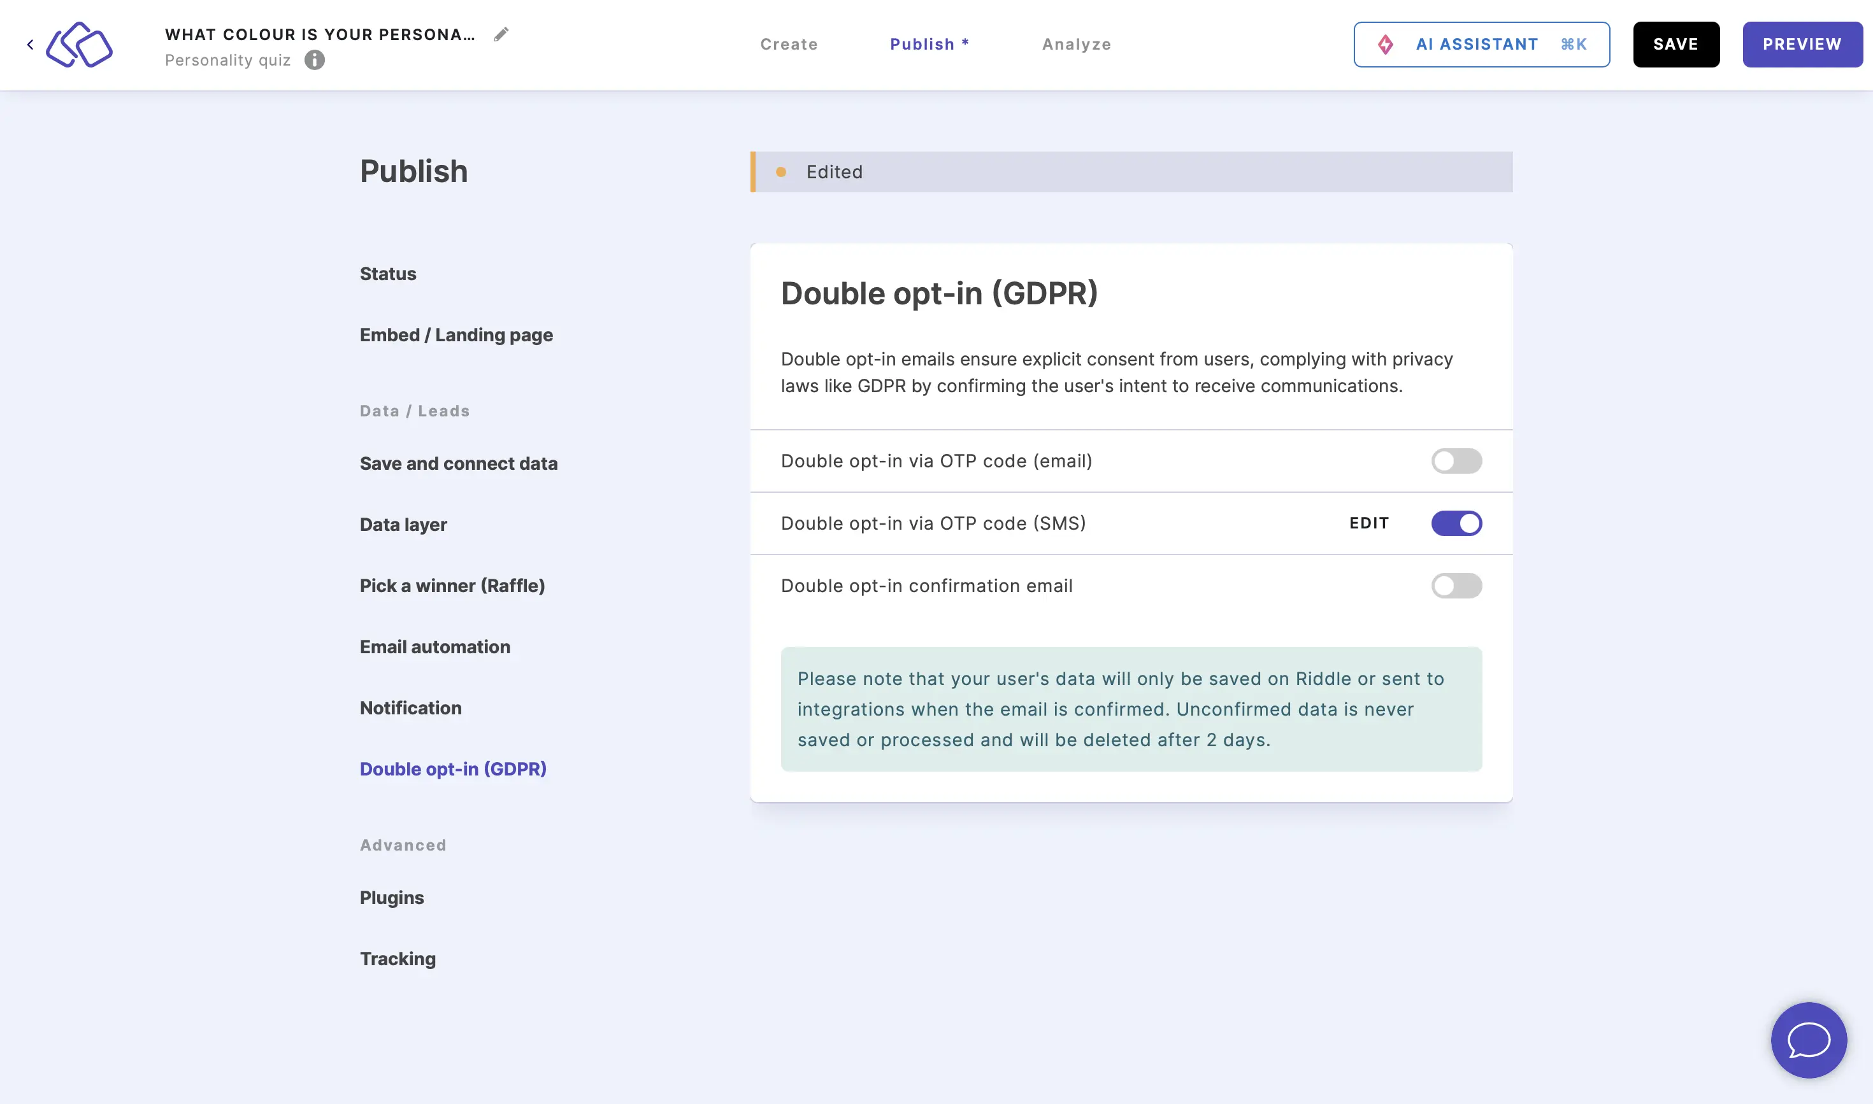Switch to the Analyze tab
The image size is (1873, 1104).
1077,43
